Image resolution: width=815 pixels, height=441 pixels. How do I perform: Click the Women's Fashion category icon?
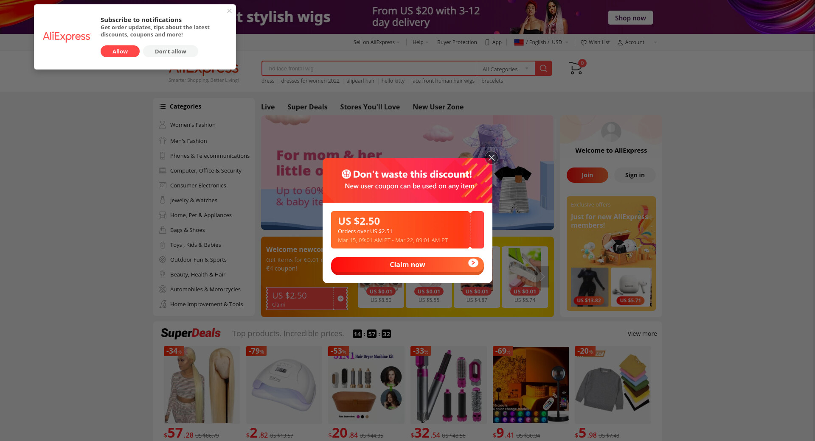162,125
